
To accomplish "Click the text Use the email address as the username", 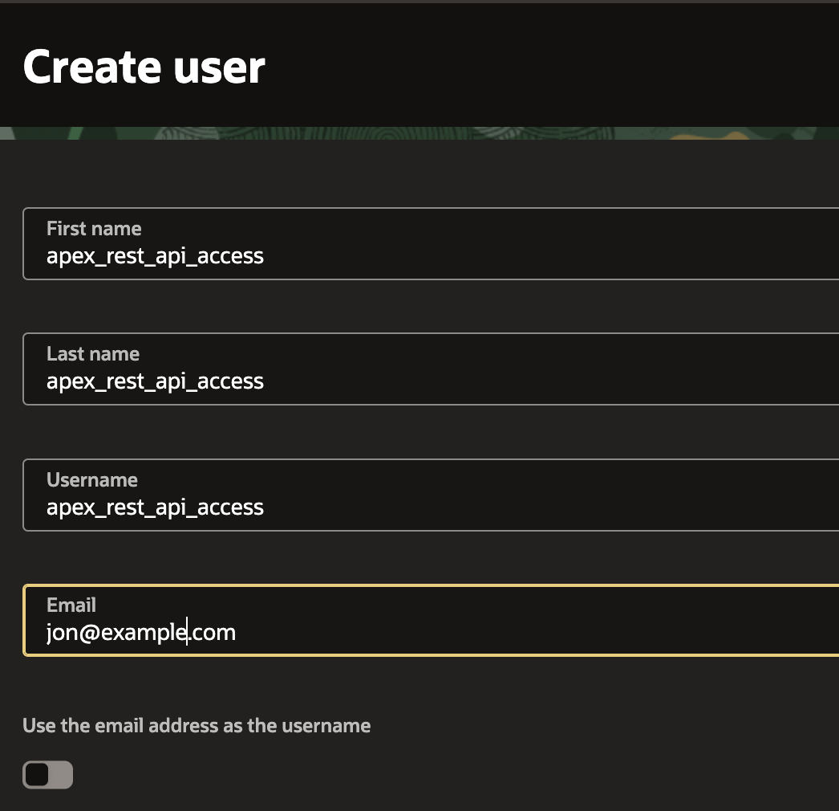I will (197, 725).
